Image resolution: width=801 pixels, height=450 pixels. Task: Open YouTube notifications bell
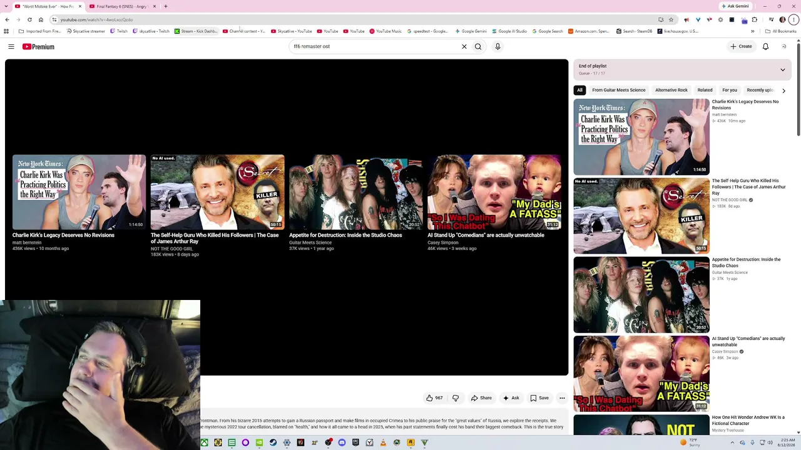(x=765, y=46)
